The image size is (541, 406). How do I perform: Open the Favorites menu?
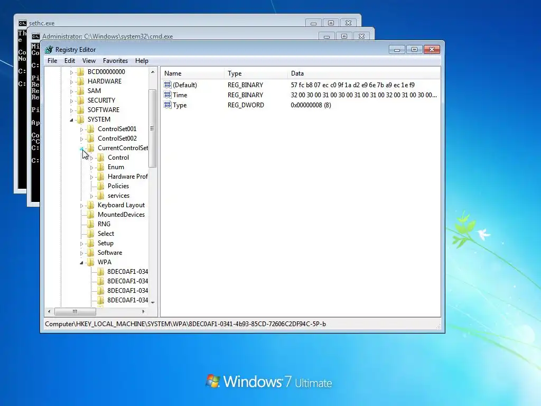pos(115,61)
